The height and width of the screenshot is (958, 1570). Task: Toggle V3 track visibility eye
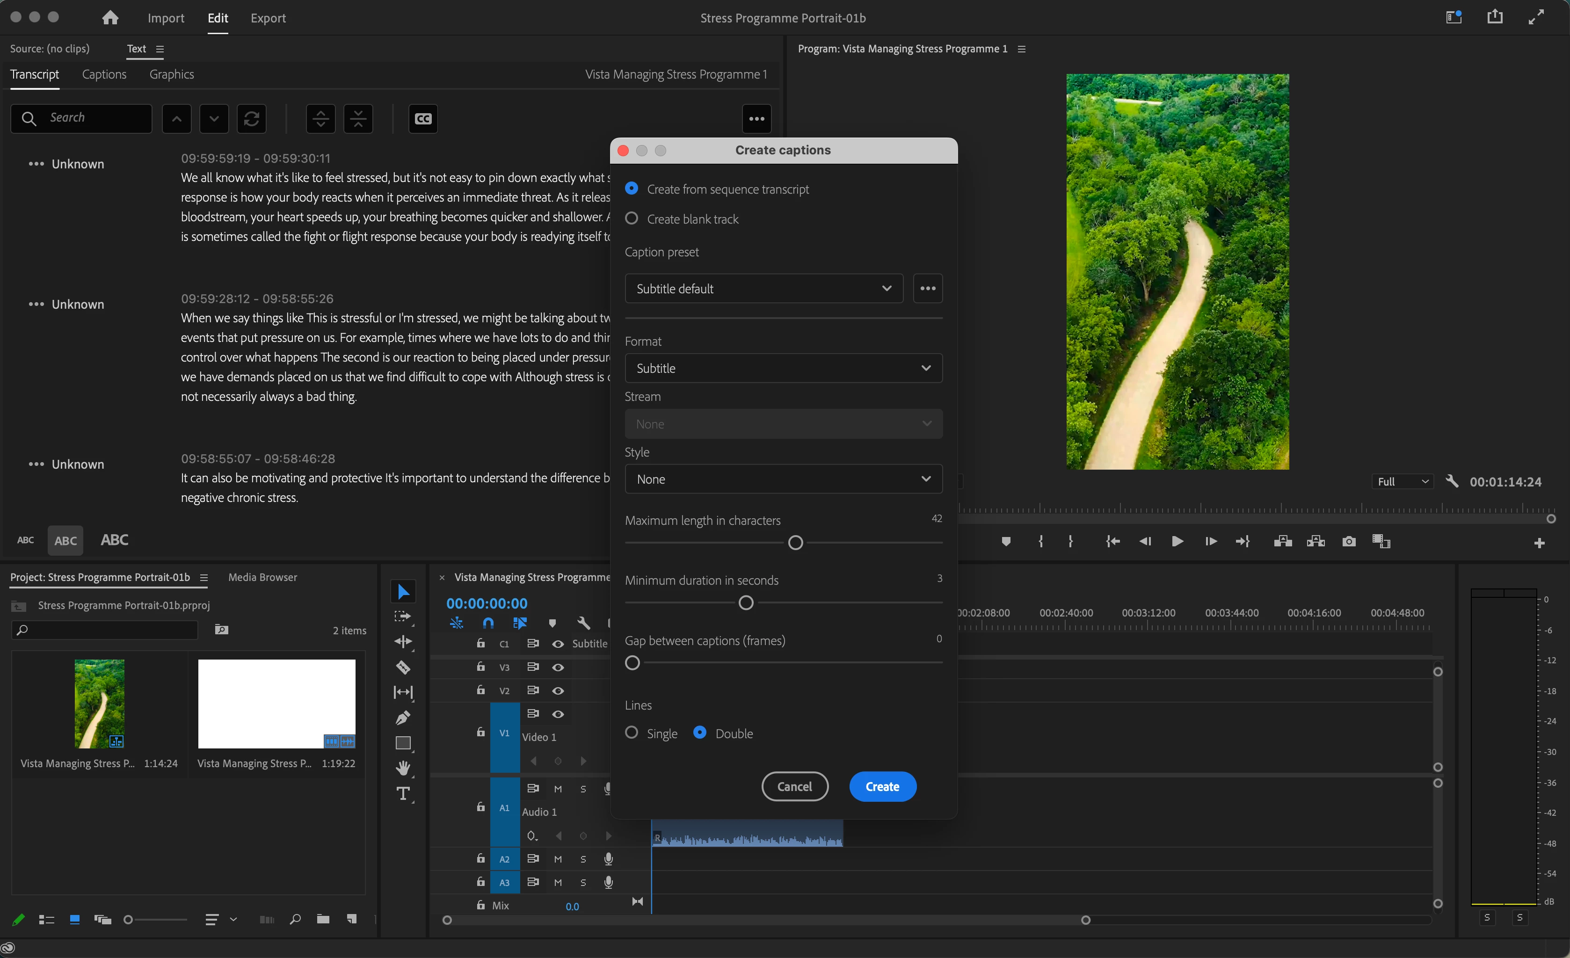(x=558, y=667)
